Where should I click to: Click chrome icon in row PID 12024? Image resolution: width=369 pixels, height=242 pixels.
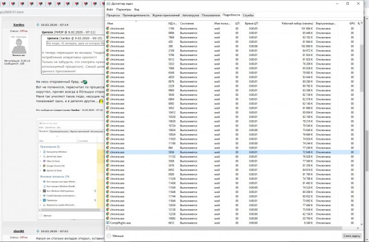tap(108, 205)
